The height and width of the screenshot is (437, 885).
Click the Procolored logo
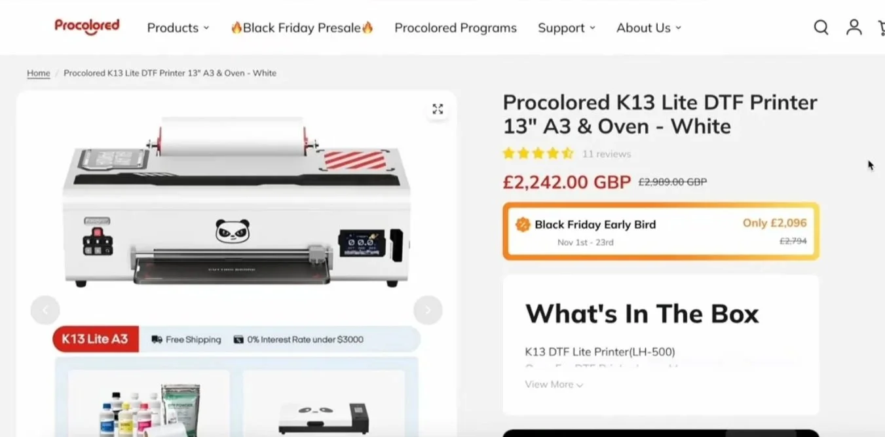point(87,26)
